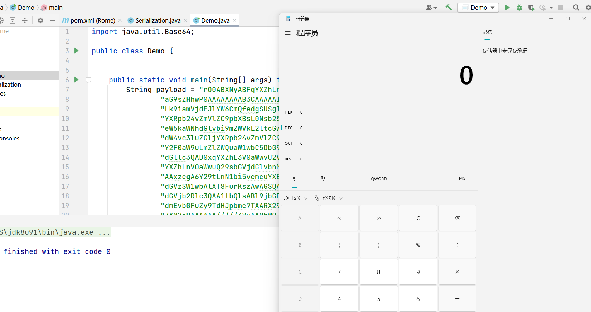This screenshot has height=312, width=591.
Task: Switch to the bit toggling keypad icon
Action: pos(323,178)
